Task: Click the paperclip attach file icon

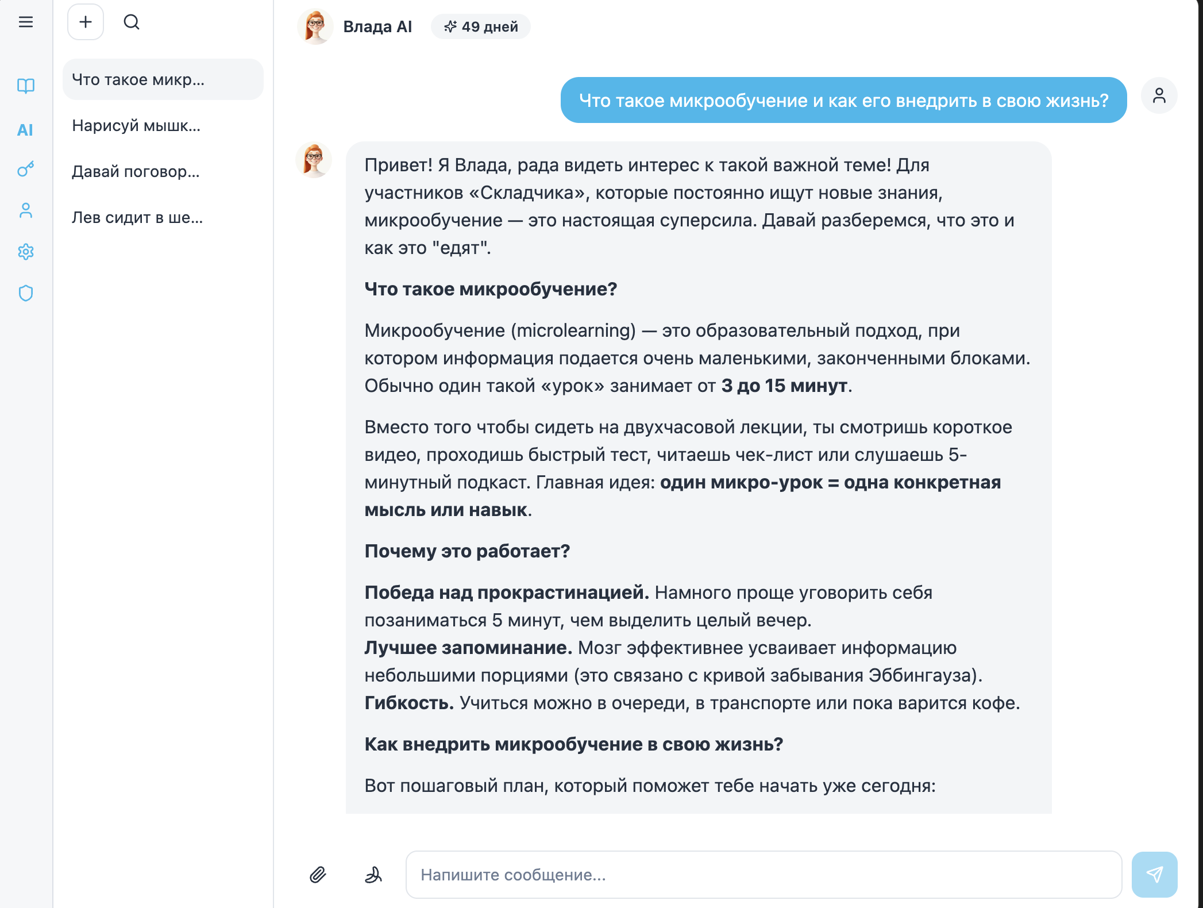Action: [318, 875]
